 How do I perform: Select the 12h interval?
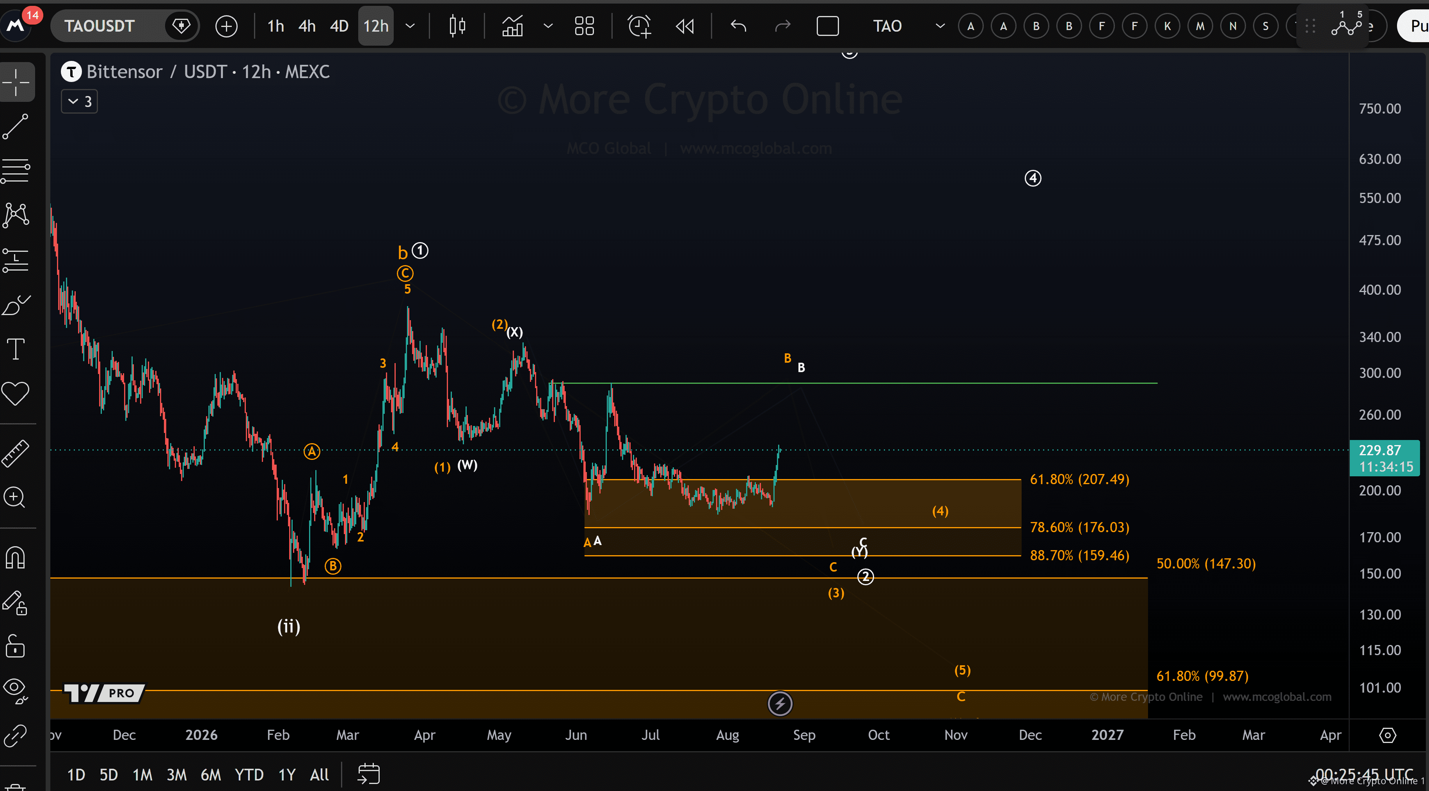point(375,26)
